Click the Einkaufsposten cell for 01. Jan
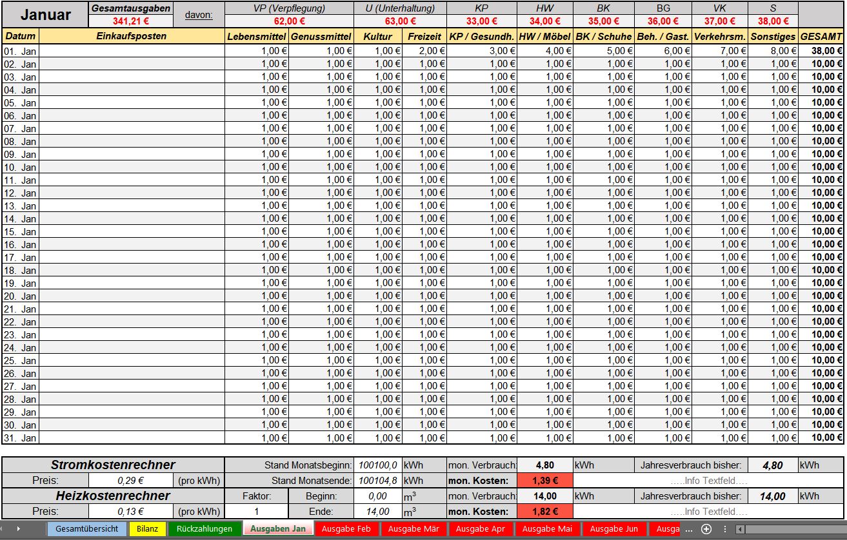 coord(132,51)
